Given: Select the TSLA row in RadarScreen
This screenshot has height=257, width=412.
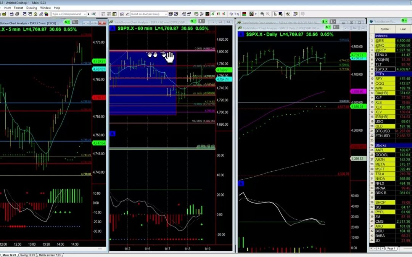Looking at the screenshot, I should point(390,174).
